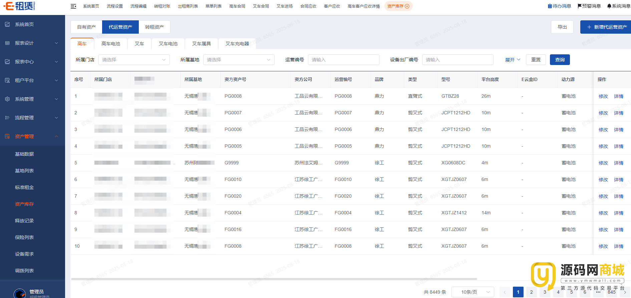631x298 pixels.
Task: Open 预警消息 flag icon
Action: point(580,6)
